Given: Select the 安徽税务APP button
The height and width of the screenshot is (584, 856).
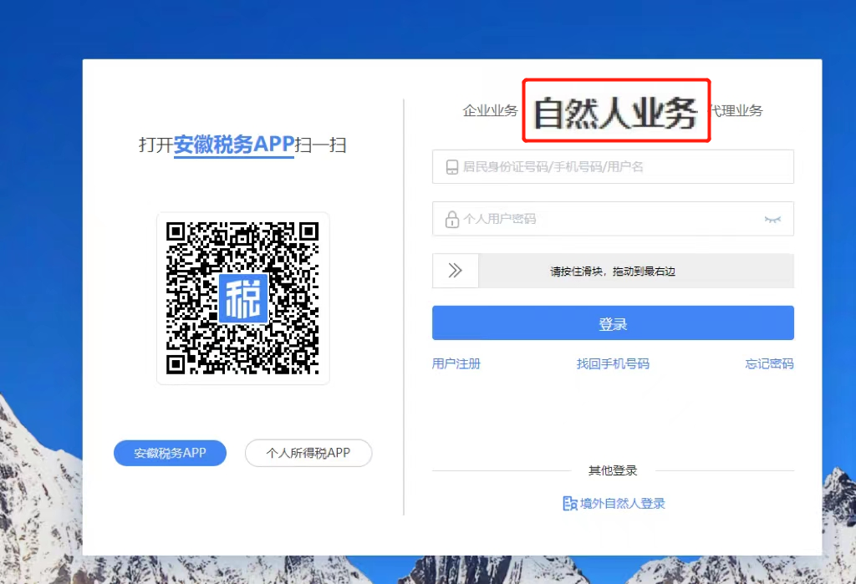Looking at the screenshot, I should [170, 453].
